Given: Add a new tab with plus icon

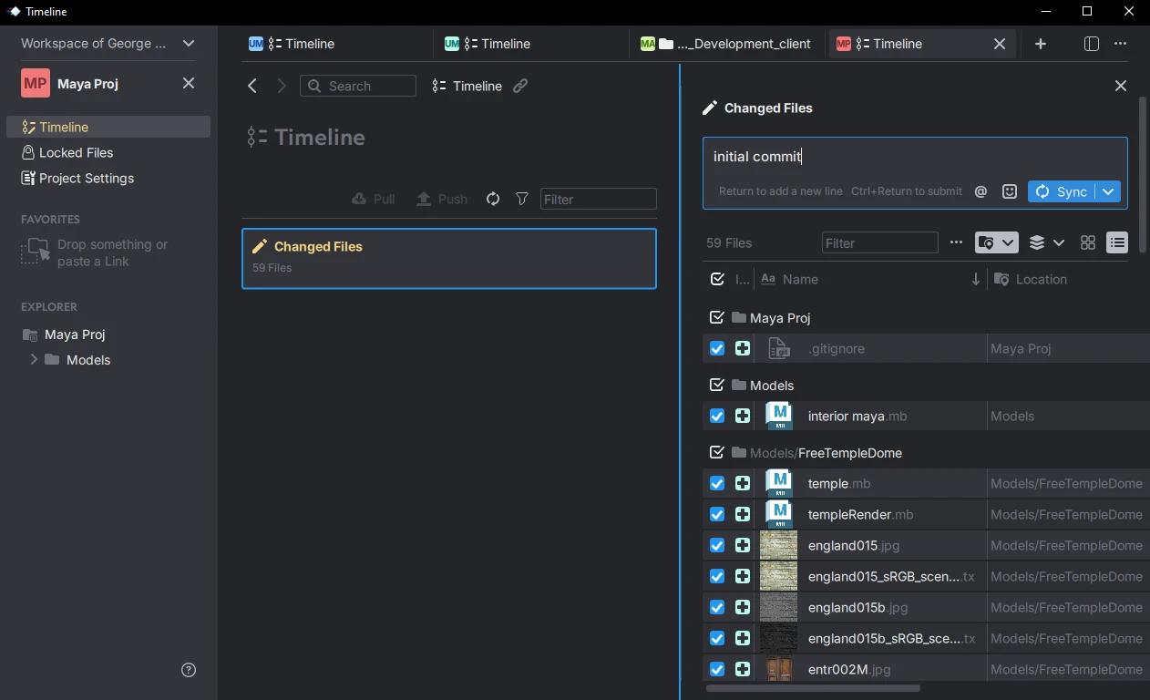Looking at the screenshot, I should tap(1041, 44).
